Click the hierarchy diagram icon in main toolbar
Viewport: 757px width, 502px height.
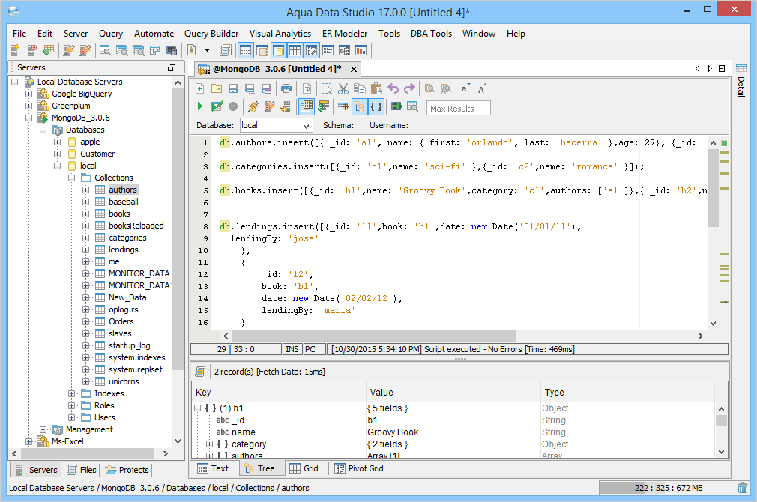click(x=344, y=50)
